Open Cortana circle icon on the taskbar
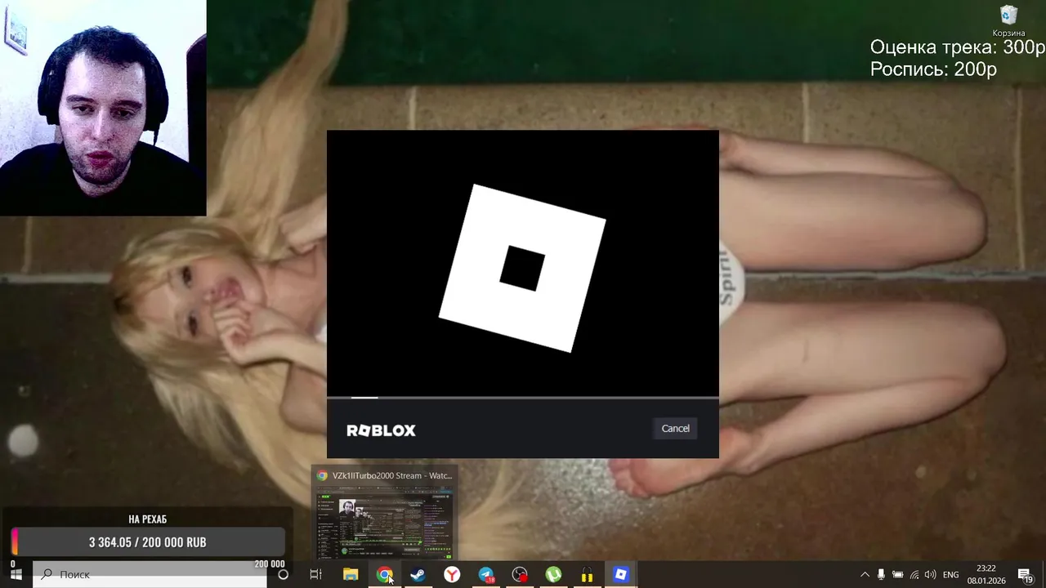This screenshot has width=1046, height=588. click(283, 574)
